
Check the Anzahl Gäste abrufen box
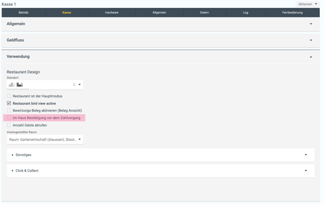tap(9, 125)
